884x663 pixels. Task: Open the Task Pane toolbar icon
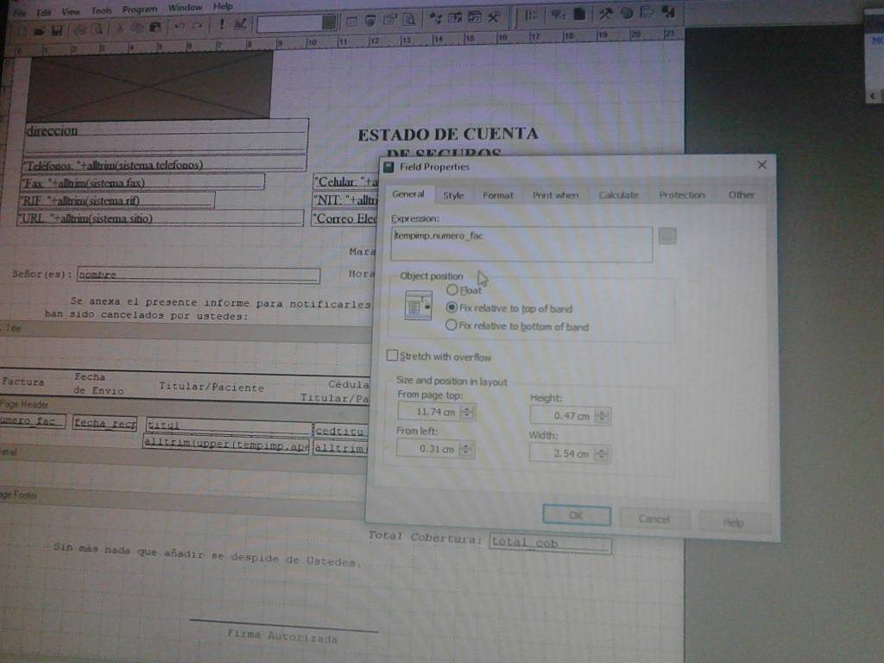point(474,17)
